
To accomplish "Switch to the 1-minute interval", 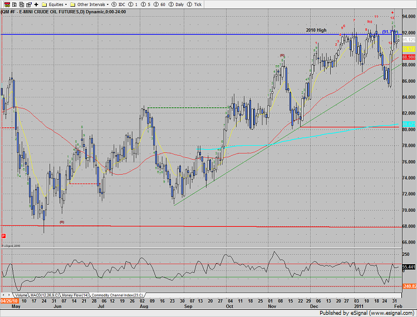I will 133,4.
